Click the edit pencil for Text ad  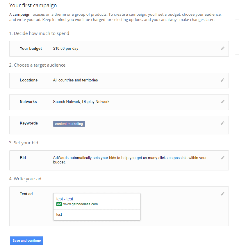[222, 193]
